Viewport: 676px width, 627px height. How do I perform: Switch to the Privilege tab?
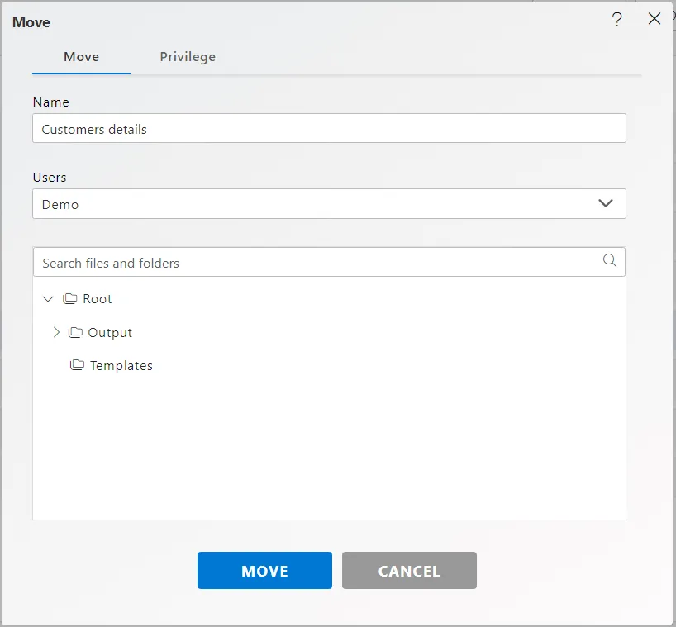click(188, 57)
